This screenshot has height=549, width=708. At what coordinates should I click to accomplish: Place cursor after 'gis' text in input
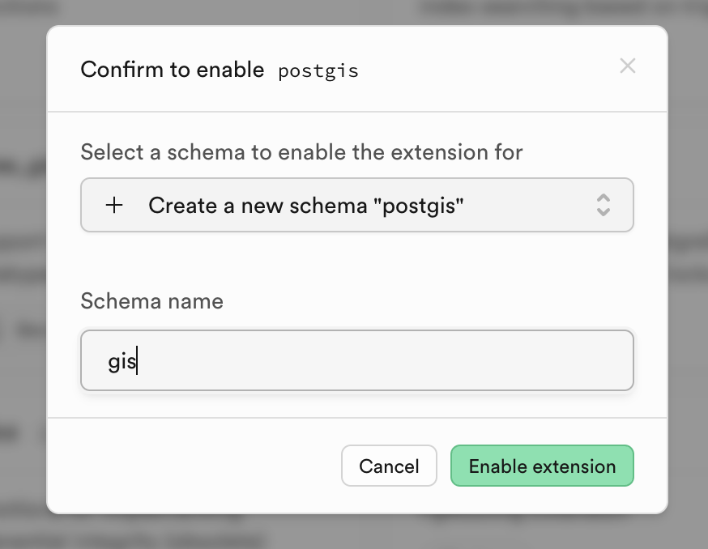137,361
